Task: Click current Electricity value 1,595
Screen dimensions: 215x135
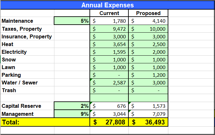Action: tap(109, 52)
